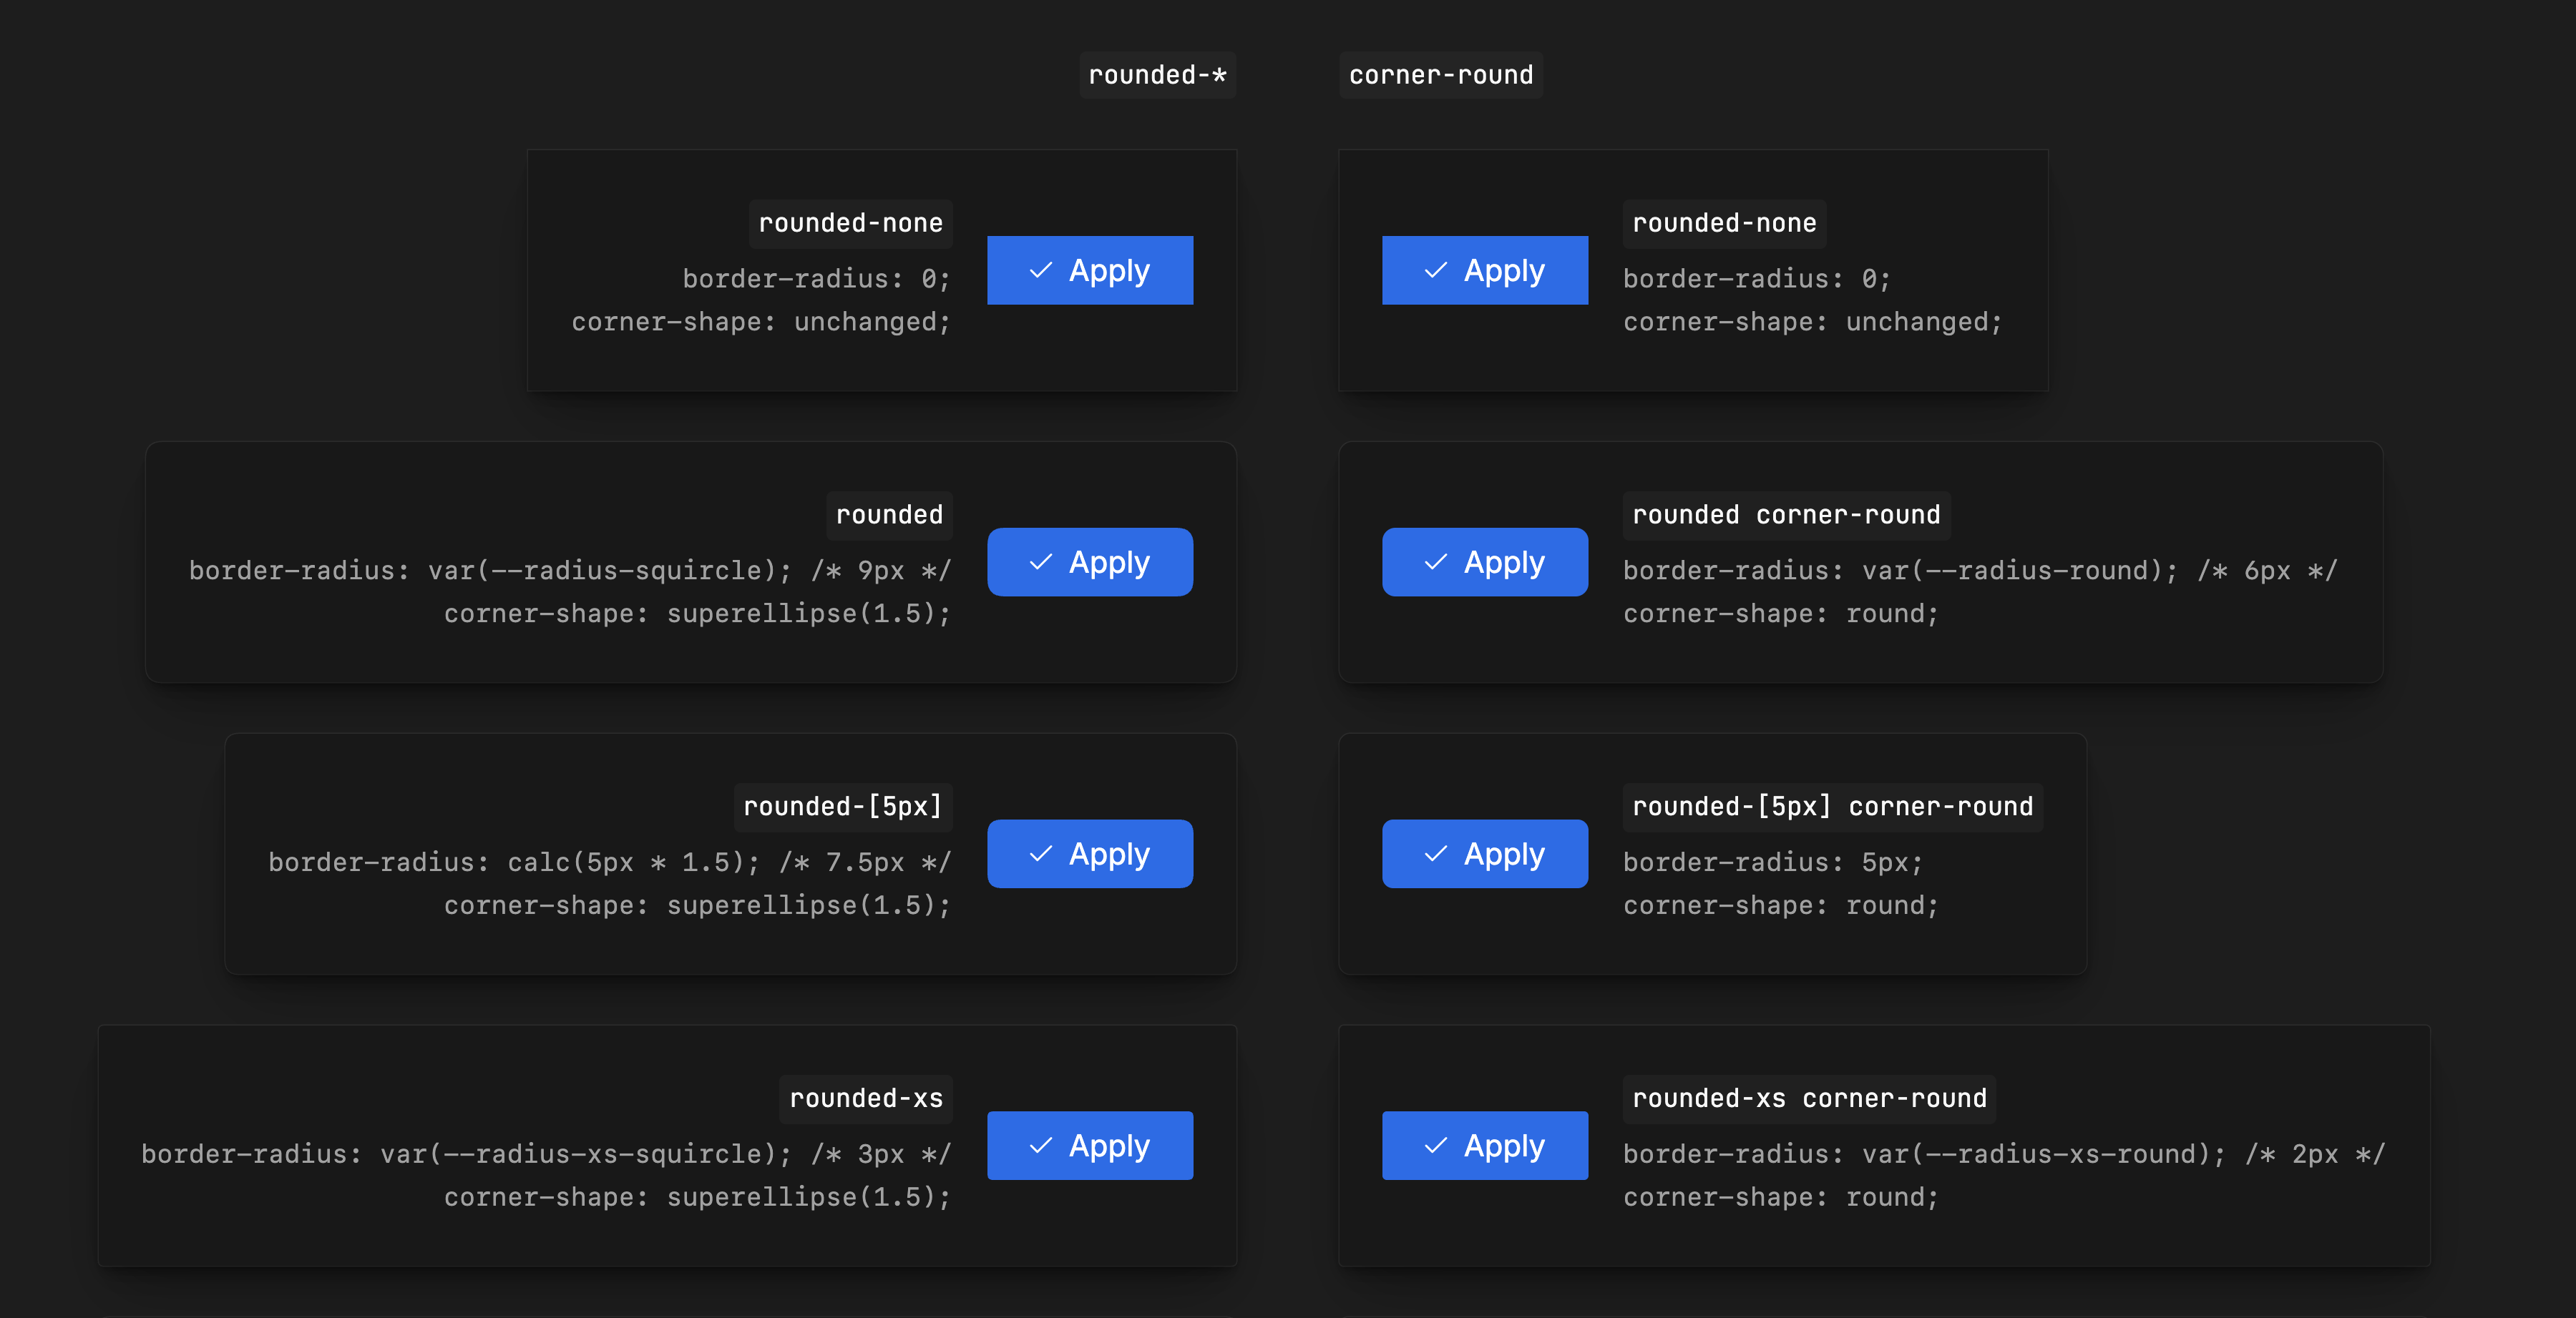Click border-radius: 0; in the left rounded-none card
Screen dimensions: 2576x1318
817,279
